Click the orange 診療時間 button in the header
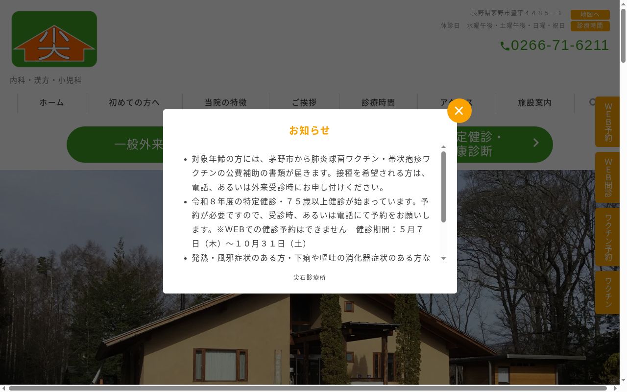The image size is (627, 392). pyautogui.click(x=590, y=26)
